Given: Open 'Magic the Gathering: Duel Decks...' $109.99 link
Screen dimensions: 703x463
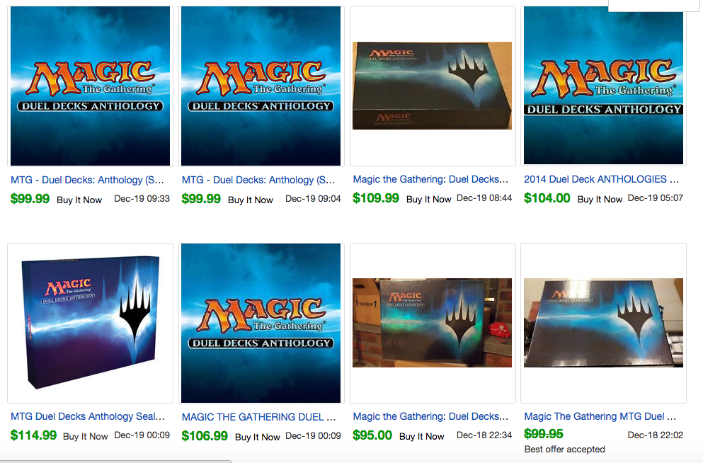Looking at the screenshot, I should click(x=431, y=179).
